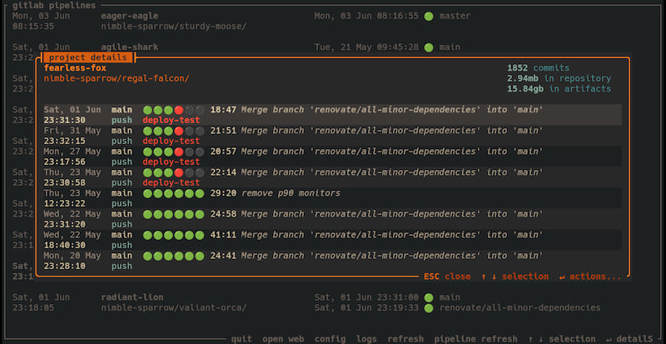Click the fearless-fox project name
This screenshot has width=666, height=344.
click(x=75, y=68)
